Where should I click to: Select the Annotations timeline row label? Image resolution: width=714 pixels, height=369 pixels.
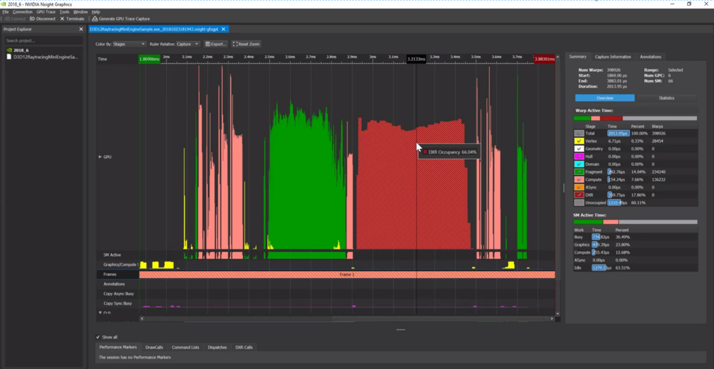point(114,284)
